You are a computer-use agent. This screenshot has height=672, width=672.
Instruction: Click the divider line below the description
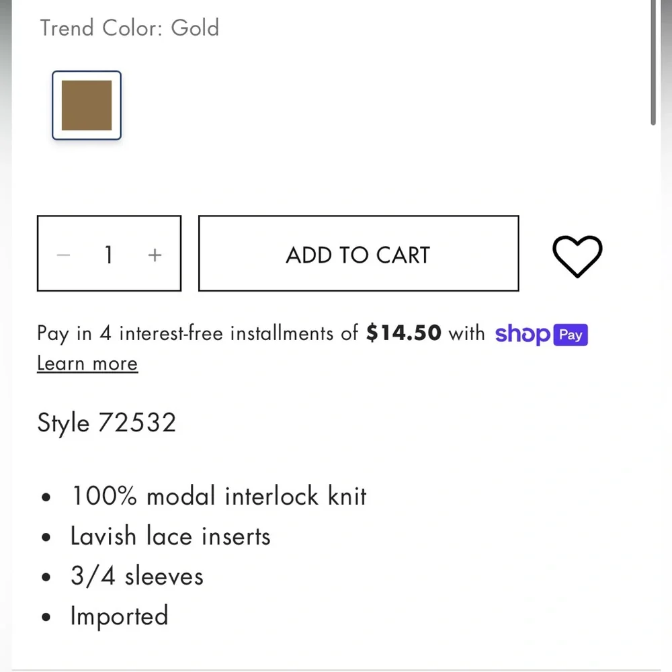pyautogui.click(x=336, y=670)
